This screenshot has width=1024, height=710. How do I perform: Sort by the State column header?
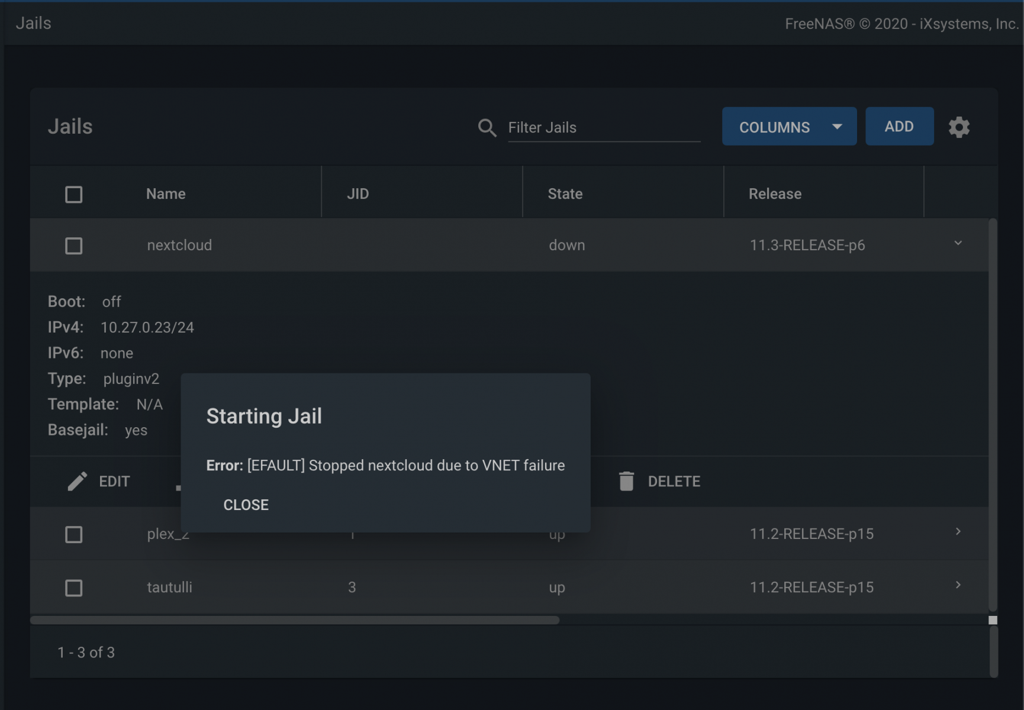565,194
